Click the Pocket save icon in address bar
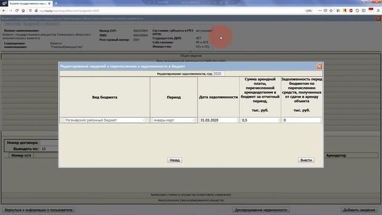The image size is (382, 215). pyautogui.click(x=325, y=11)
